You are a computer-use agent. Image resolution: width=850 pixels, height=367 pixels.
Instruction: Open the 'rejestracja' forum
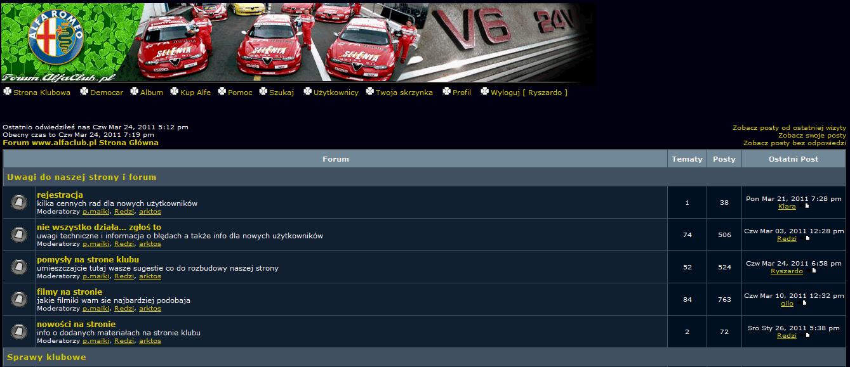[x=60, y=195]
